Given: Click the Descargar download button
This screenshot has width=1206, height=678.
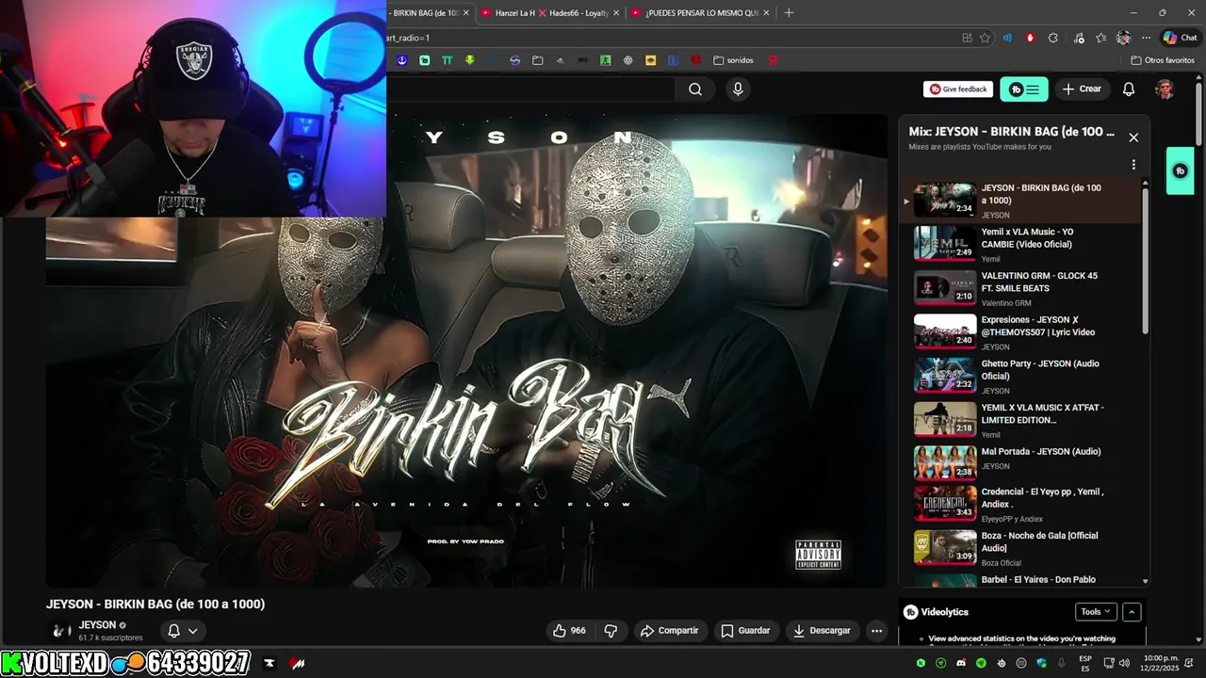Looking at the screenshot, I should point(822,631).
